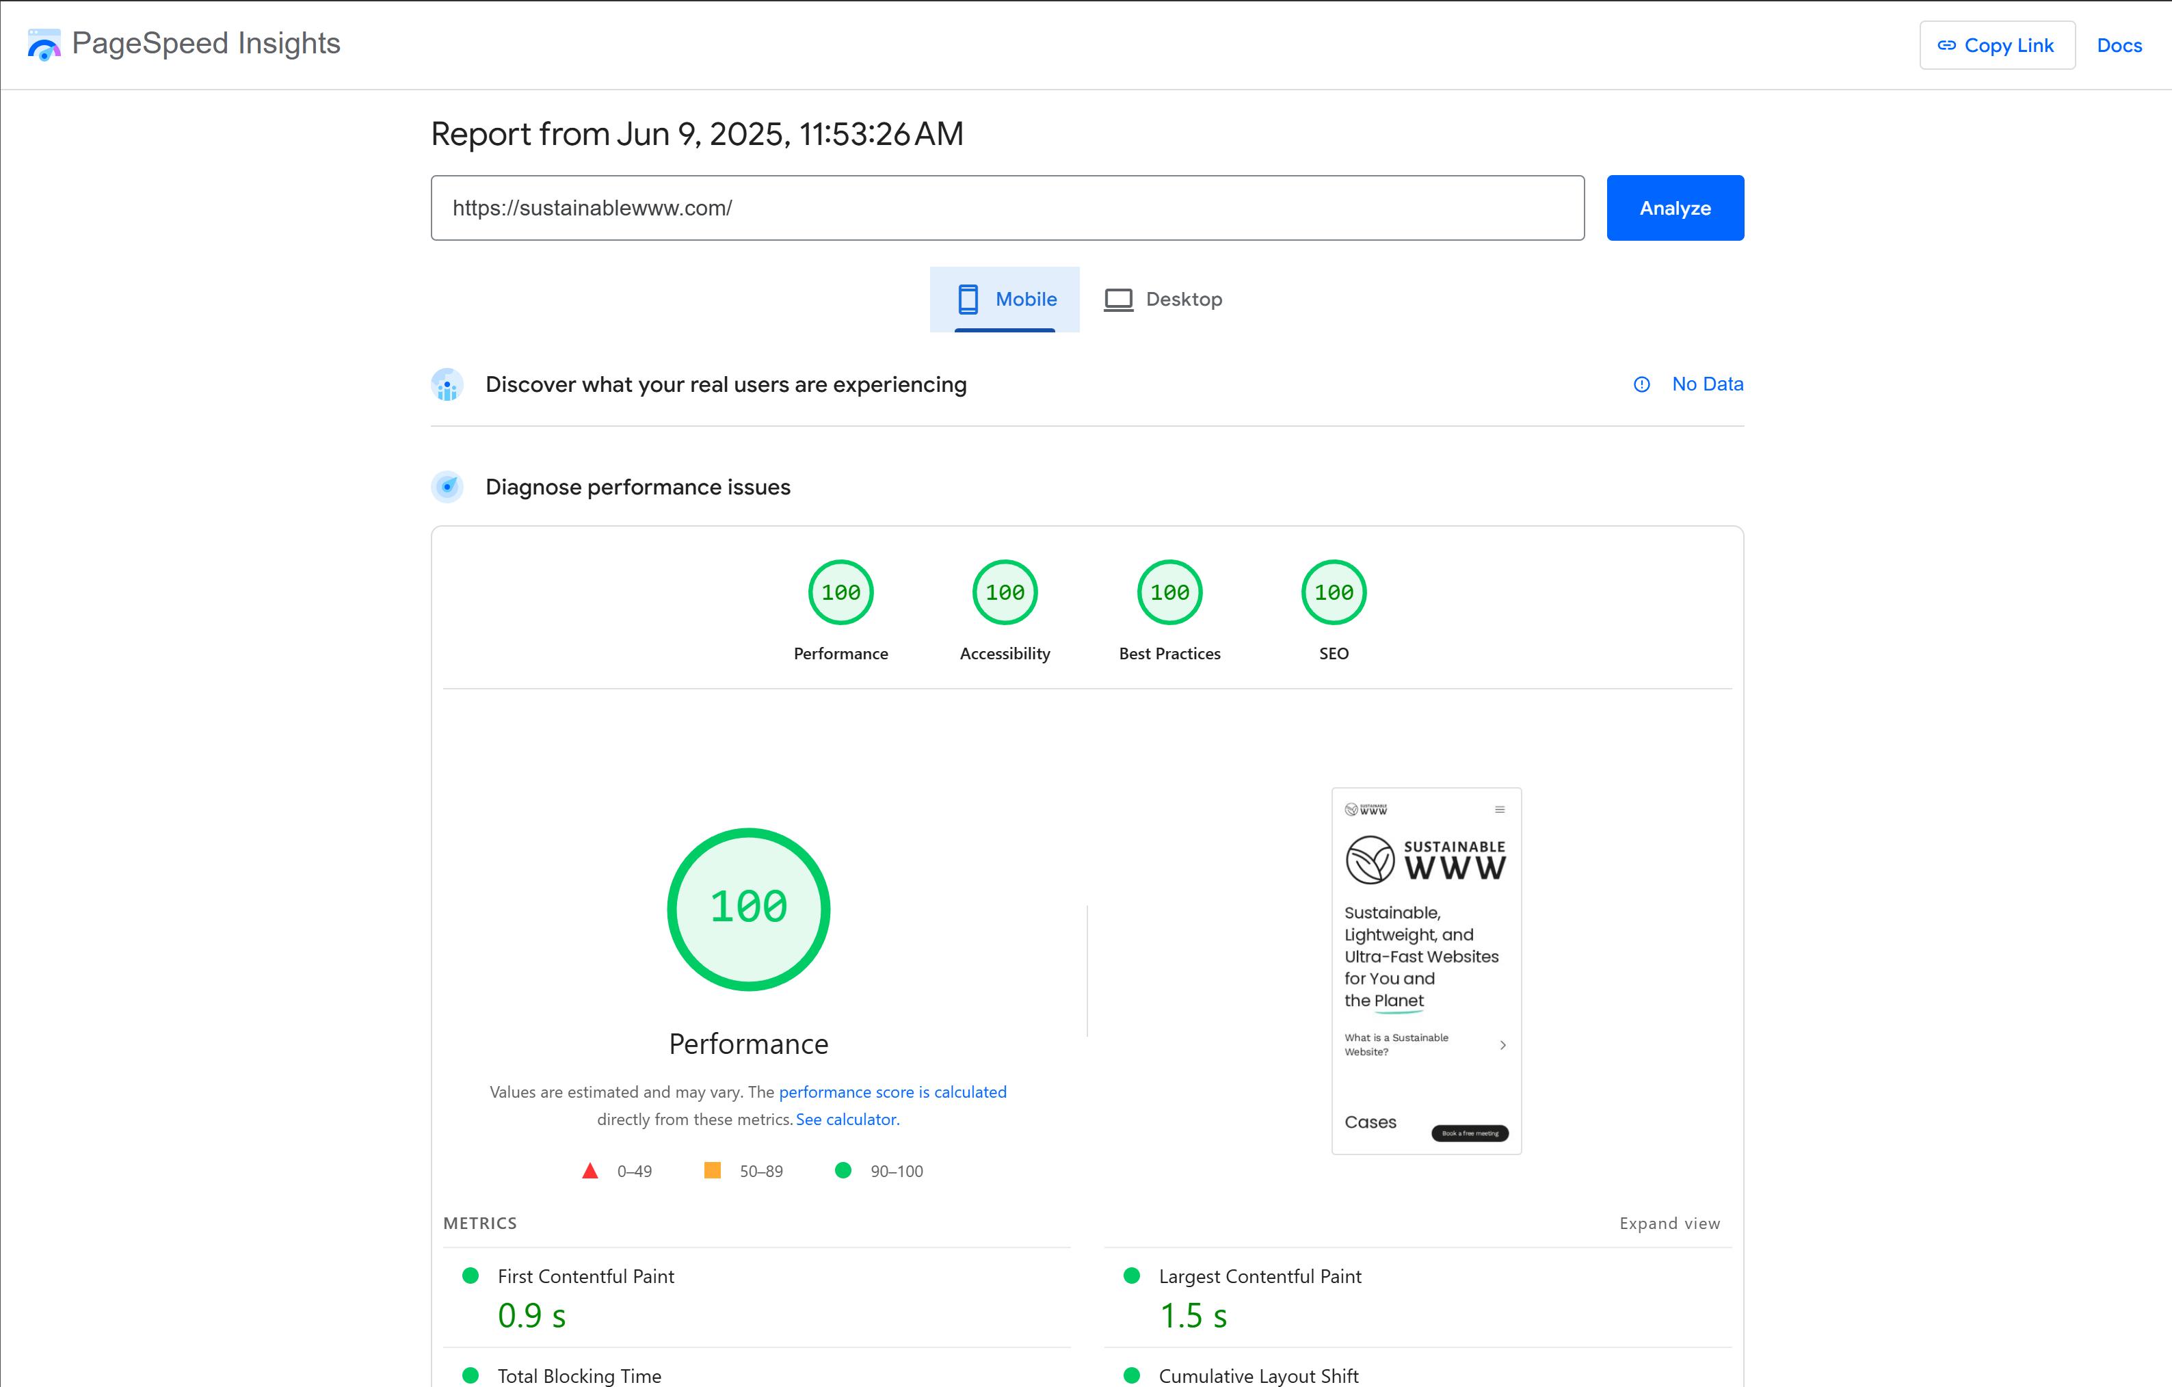This screenshot has height=1387, width=2172.
Task: Click the Diagnose performance issues radar icon
Action: (x=447, y=487)
